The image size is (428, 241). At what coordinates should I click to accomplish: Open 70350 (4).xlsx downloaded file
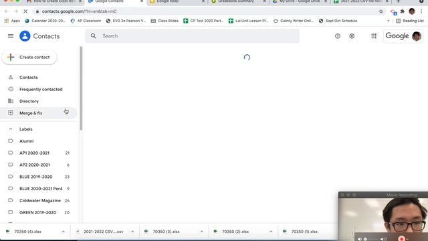tap(27, 232)
